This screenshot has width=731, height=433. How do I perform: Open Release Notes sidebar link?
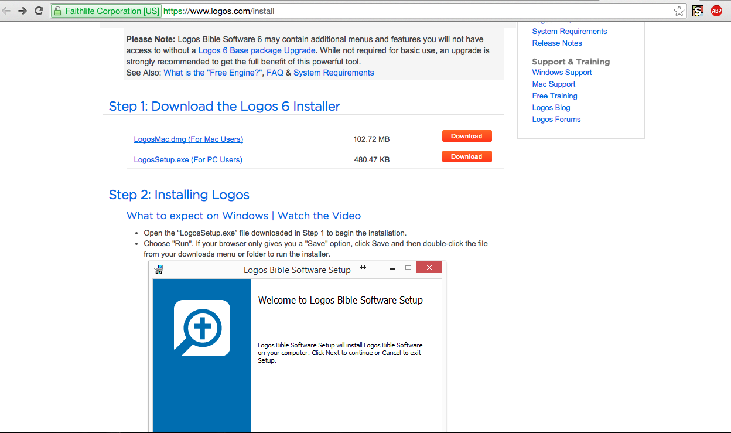557,43
